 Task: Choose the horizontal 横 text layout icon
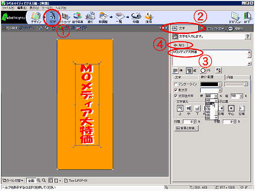175,70
